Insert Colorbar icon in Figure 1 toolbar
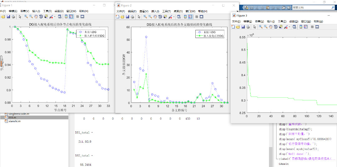The width and height of the screenshot is (337, 167). coord(66,17)
